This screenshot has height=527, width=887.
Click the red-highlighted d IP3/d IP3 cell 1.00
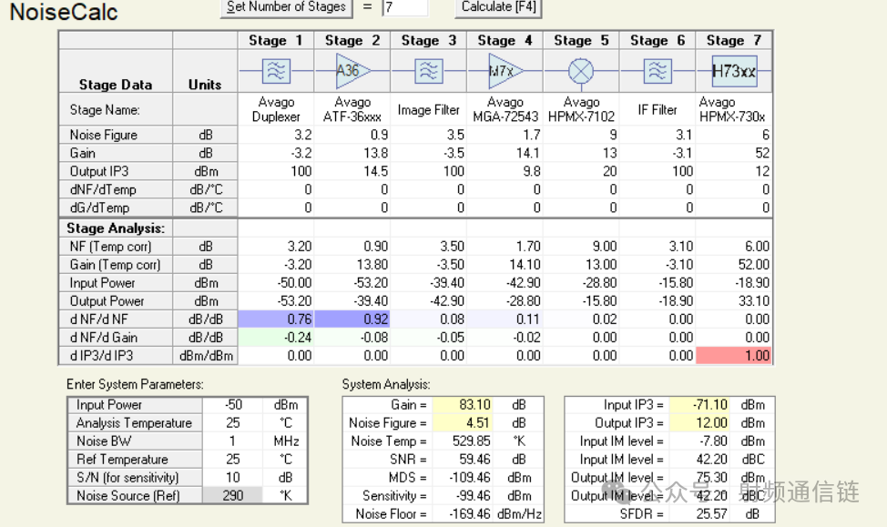(734, 355)
